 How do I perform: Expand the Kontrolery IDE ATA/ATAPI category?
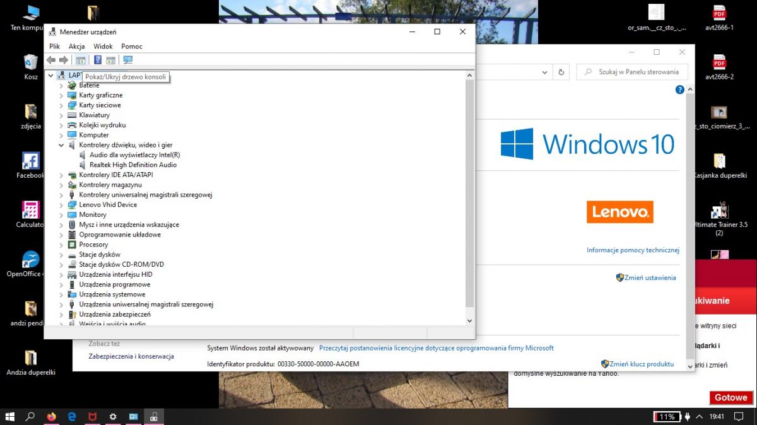[x=61, y=175]
